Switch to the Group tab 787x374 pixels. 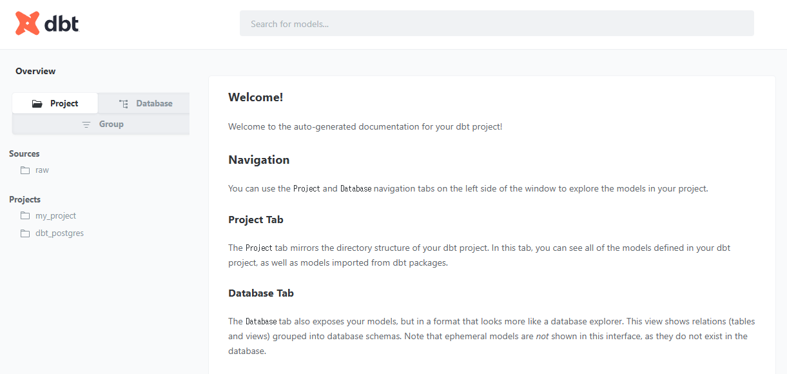tap(111, 124)
